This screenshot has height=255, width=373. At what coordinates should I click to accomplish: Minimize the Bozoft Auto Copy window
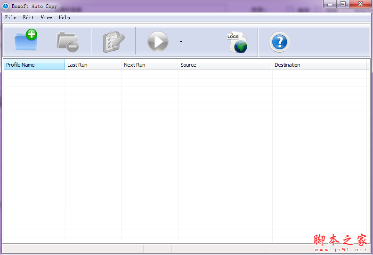coord(330,4)
